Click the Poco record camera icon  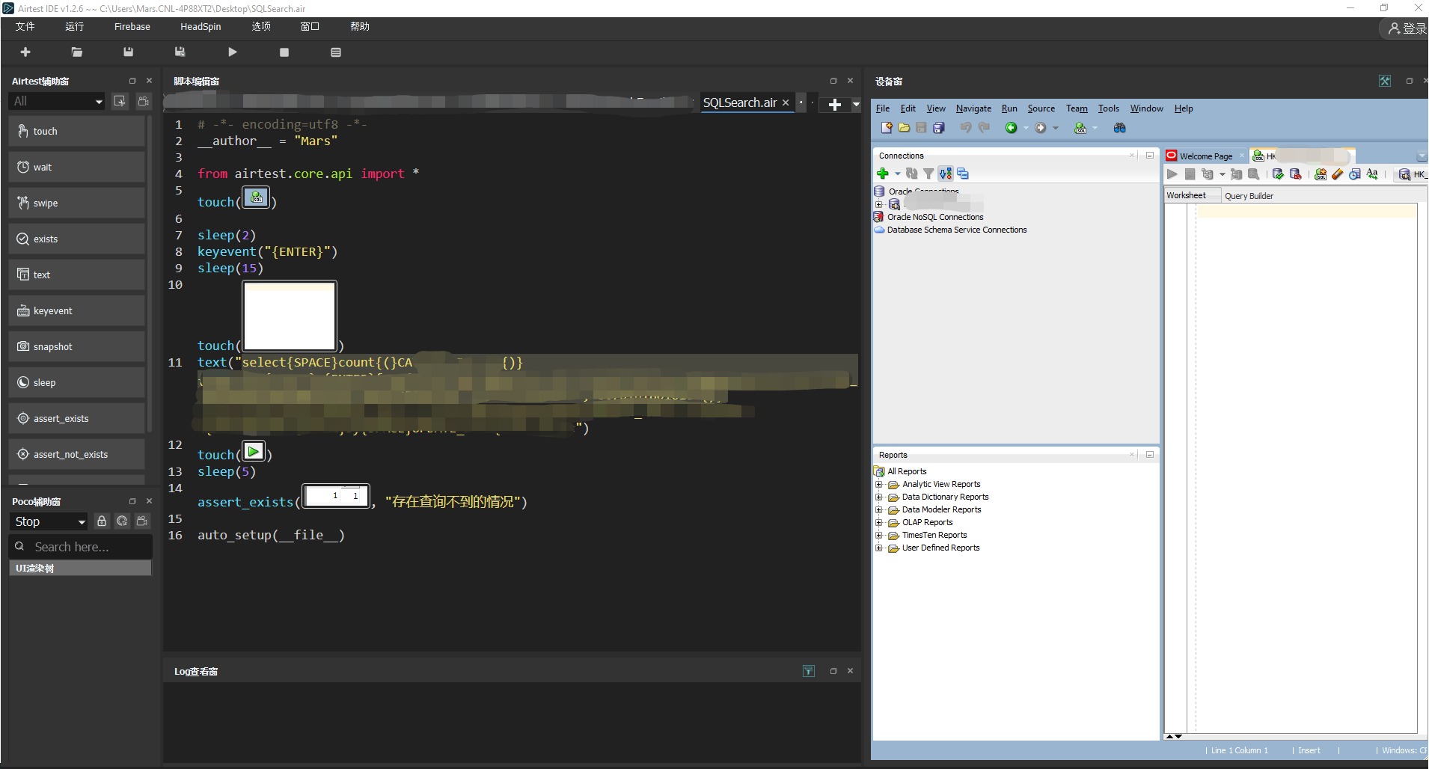(142, 521)
